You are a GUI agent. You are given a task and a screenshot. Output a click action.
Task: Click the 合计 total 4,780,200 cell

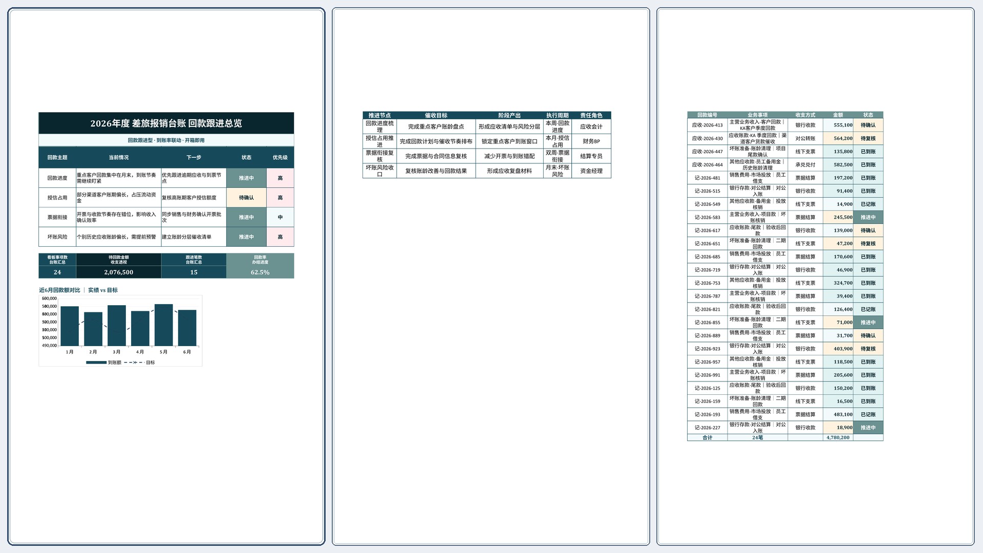(838, 437)
